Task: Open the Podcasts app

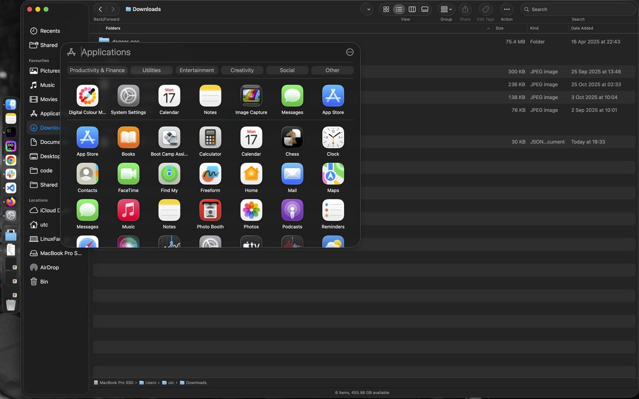Action: tap(292, 210)
